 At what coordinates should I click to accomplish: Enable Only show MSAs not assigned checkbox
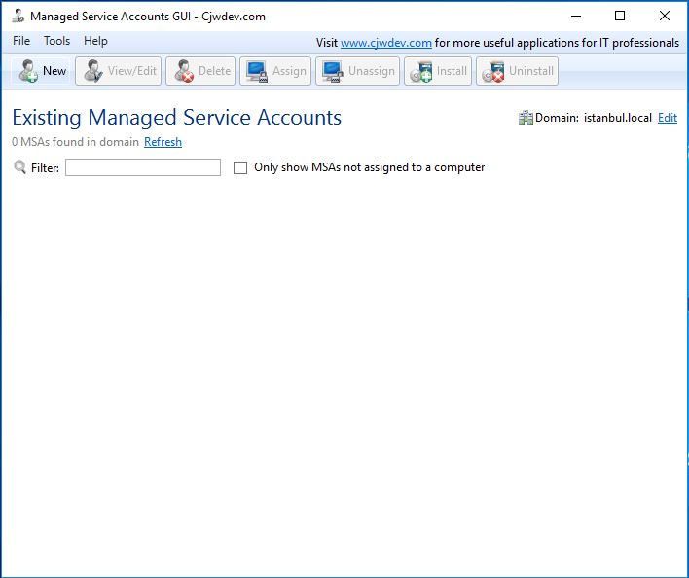(x=240, y=167)
